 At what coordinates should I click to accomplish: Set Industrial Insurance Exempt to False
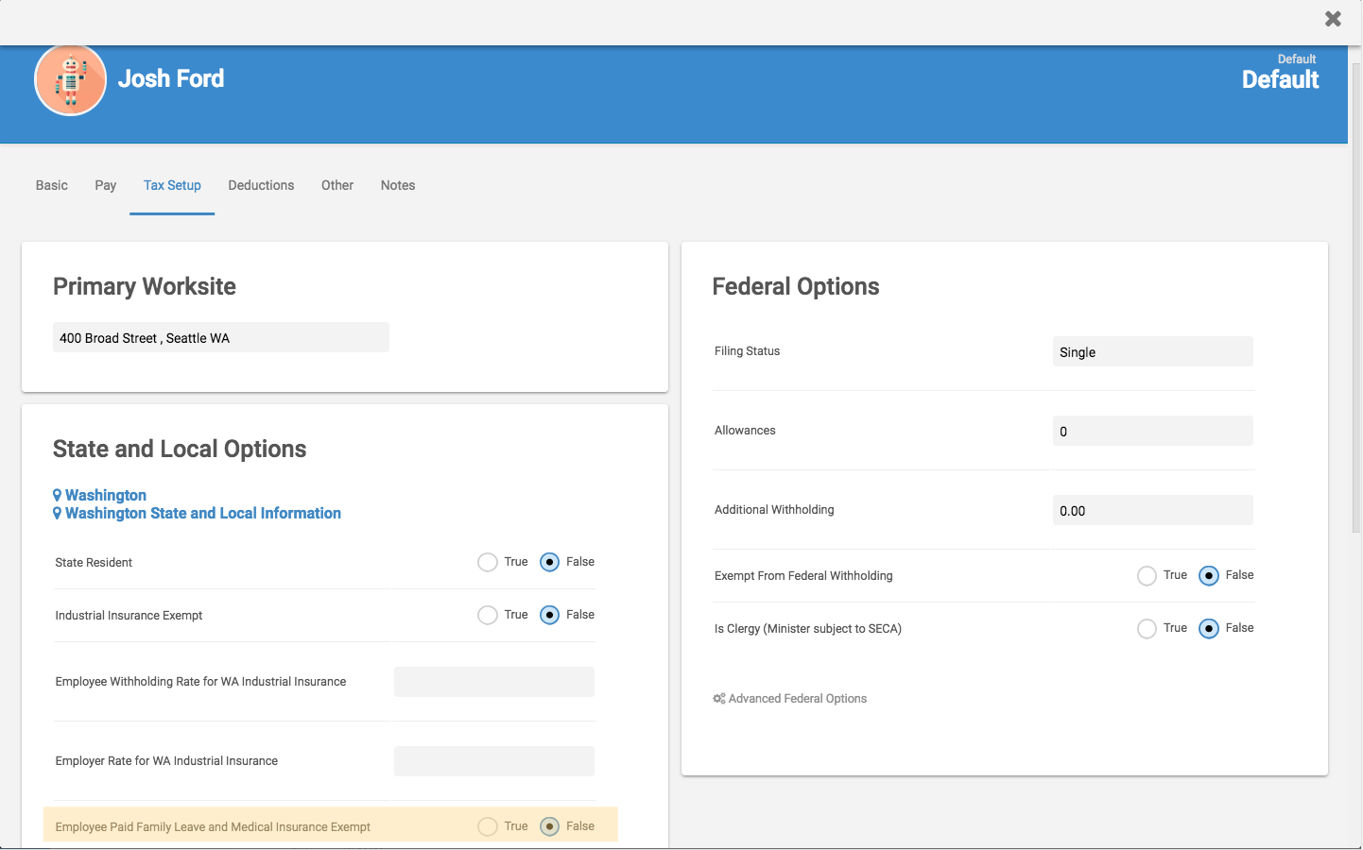[549, 616]
